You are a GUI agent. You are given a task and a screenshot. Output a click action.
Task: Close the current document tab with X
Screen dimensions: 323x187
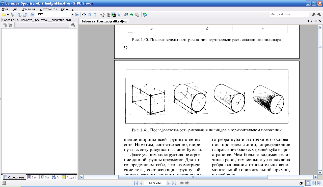click(320, 21)
